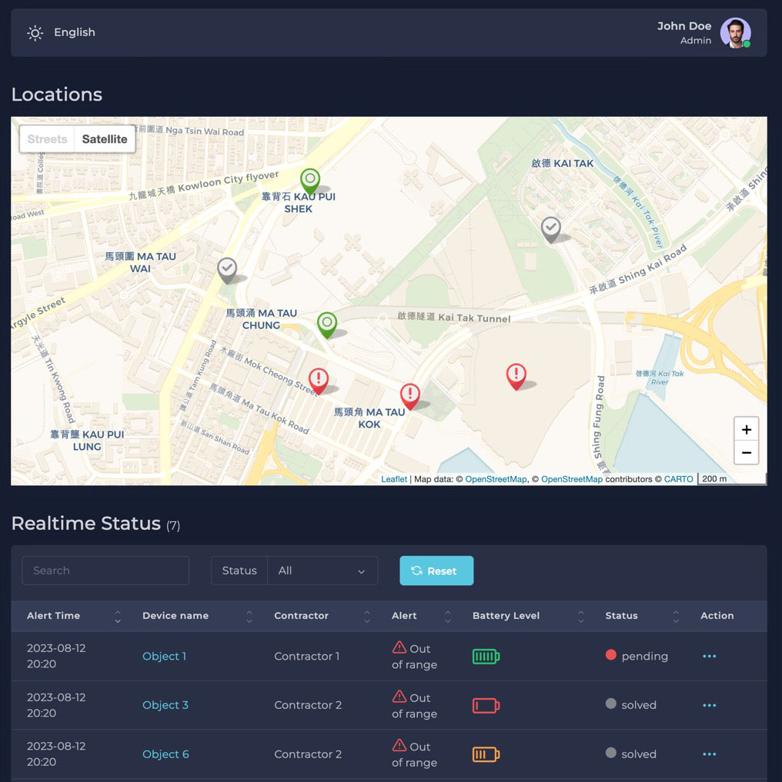Screen dimensions: 782x782
Task: Click the orange battery icon for Object 6
Action: tap(486, 754)
